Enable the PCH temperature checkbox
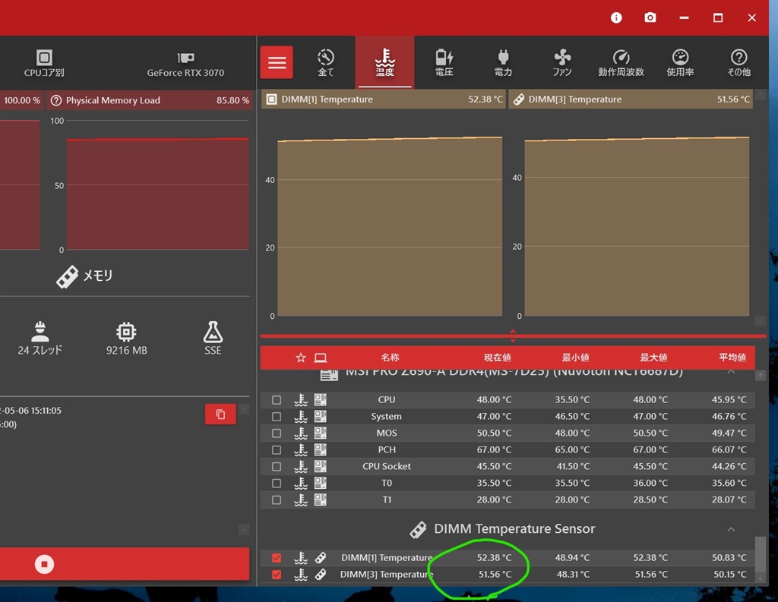The image size is (778, 602). click(277, 449)
